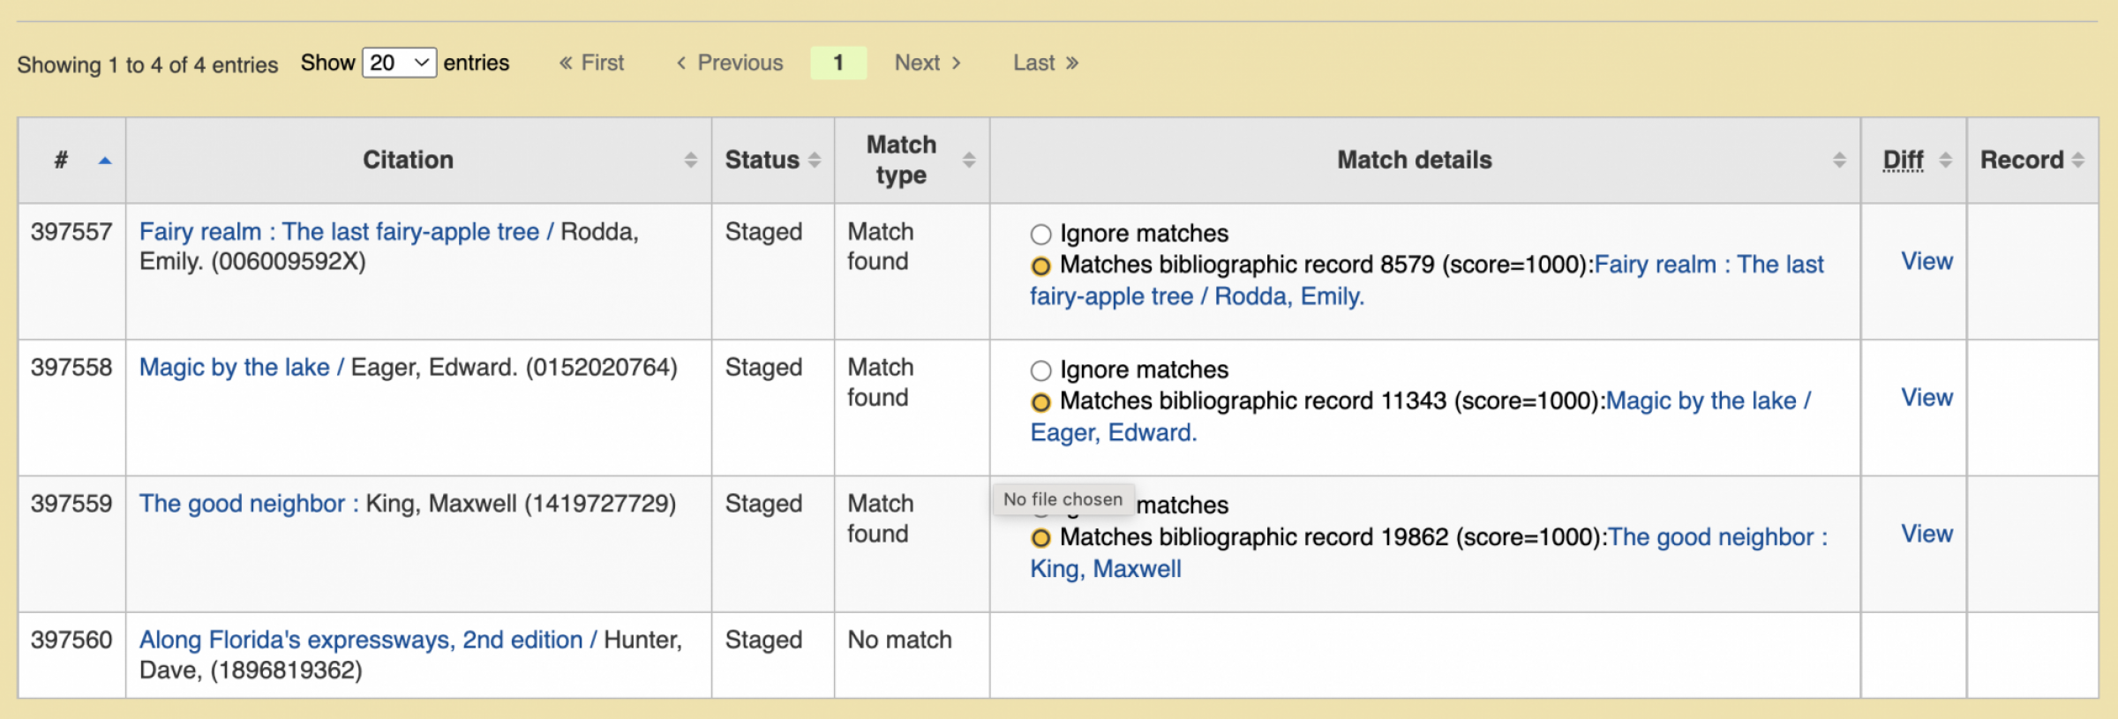Click the Diff column header label

(1903, 160)
